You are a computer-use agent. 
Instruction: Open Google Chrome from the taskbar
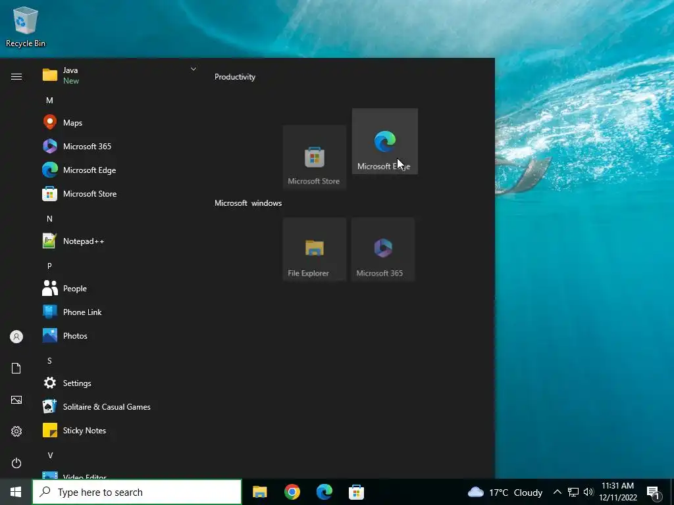pyautogui.click(x=292, y=492)
